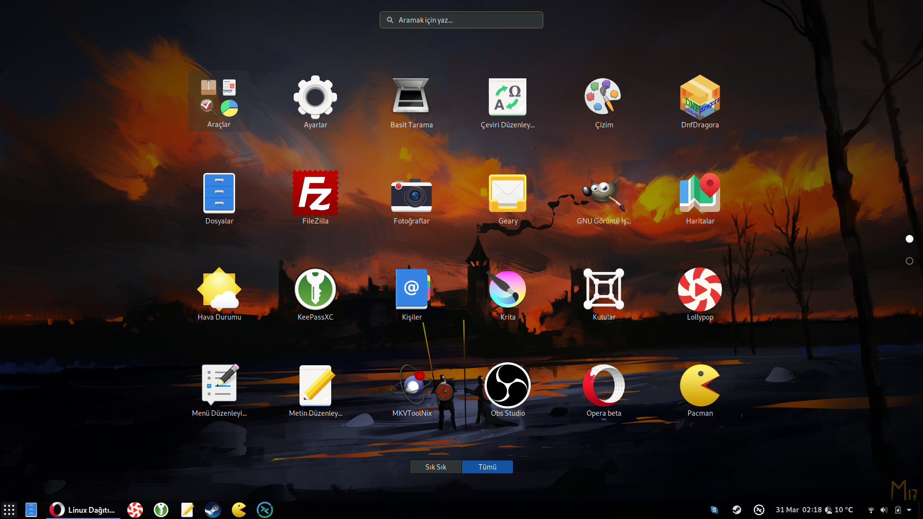
Task: Launch Steam from the taskbar
Action: pos(212,509)
